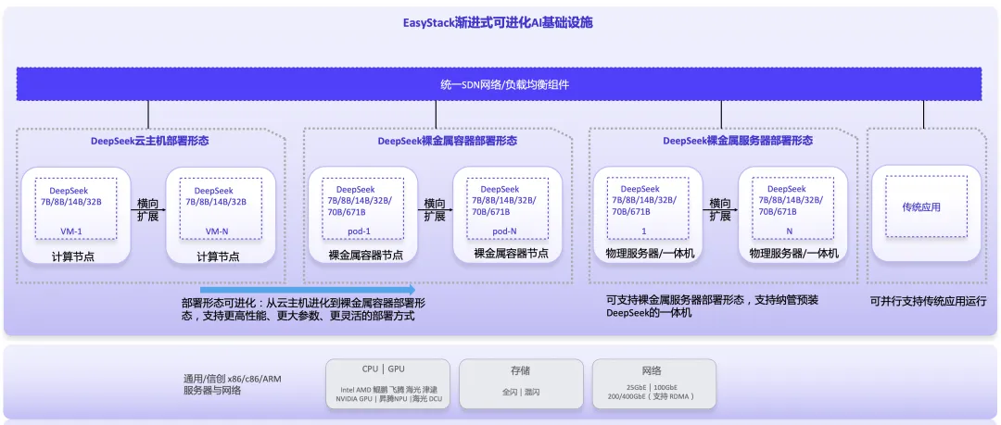Click the 'CPU | GPU' card heading
Image resolution: width=1001 pixels, height=425 pixels.
tap(383, 369)
